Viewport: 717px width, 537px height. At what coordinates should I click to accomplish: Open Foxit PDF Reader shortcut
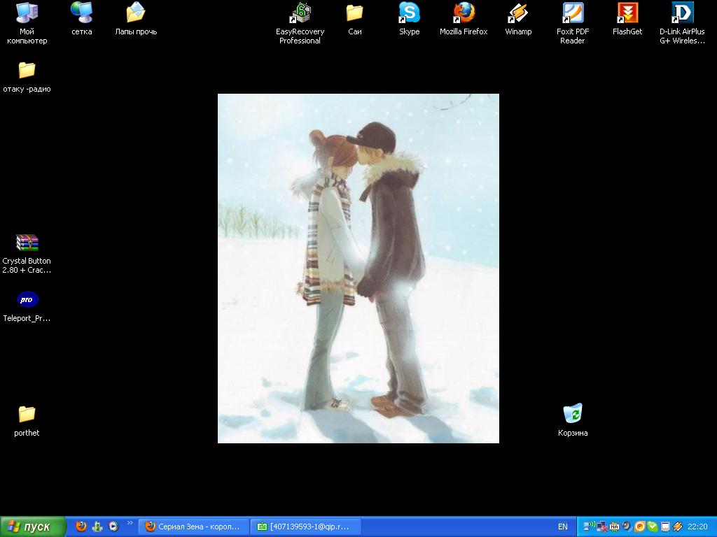(572, 13)
